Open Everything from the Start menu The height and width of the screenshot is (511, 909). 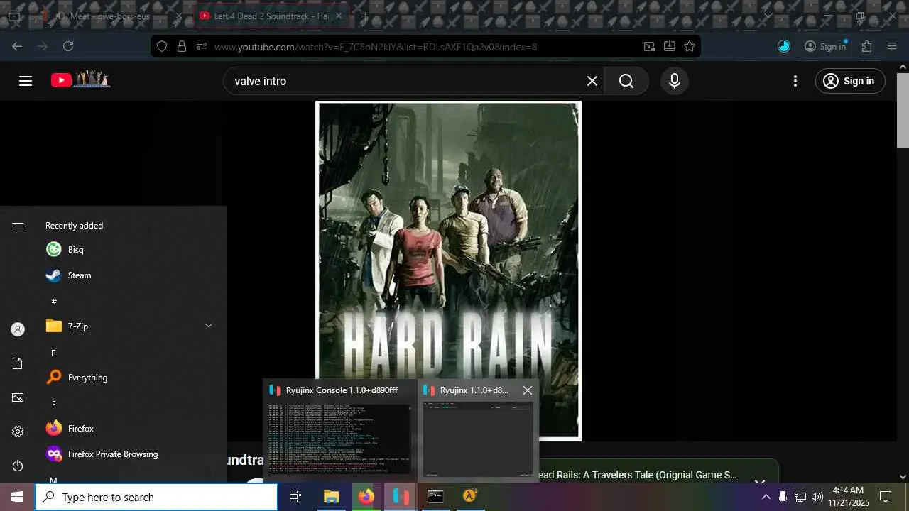pyautogui.click(x=131, y=378)
